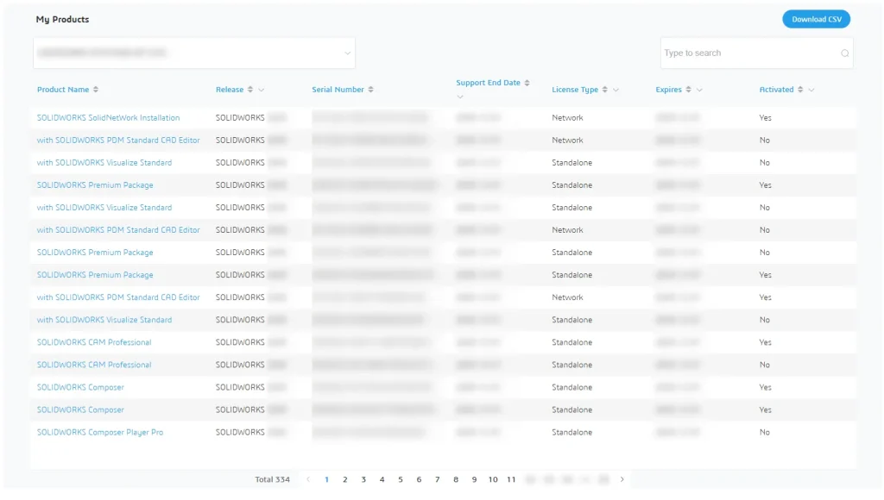Open the Release filter dropdown
884x500 pixels.
tap(262, 90)
